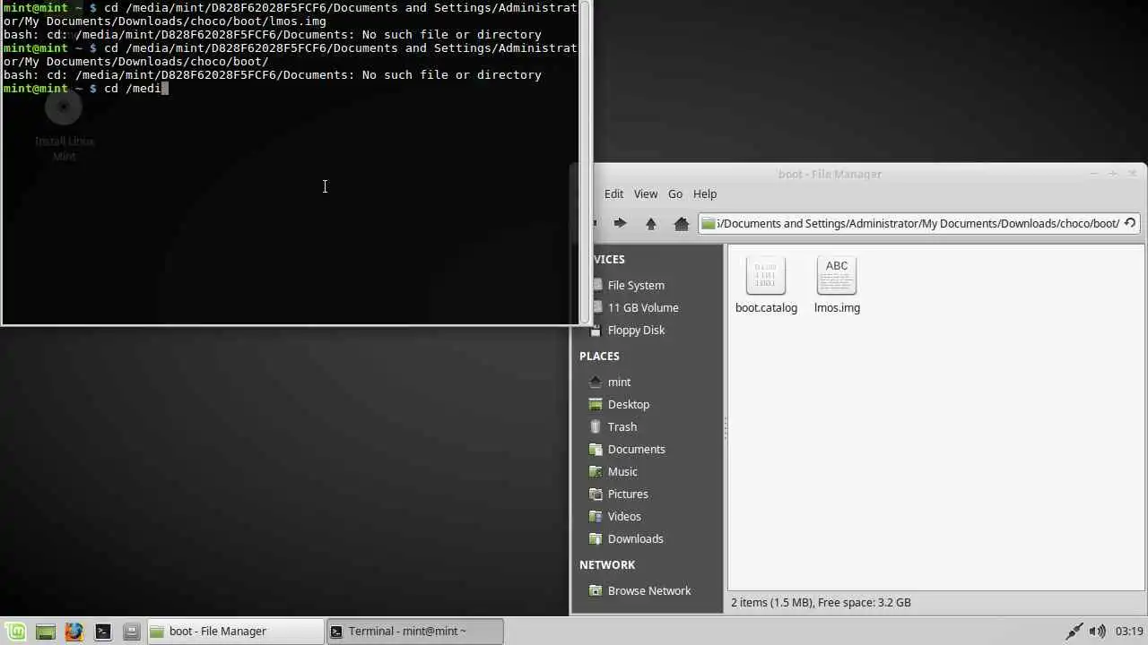Click the Documents folder icon in sidebar

click(x=596, y=449)
